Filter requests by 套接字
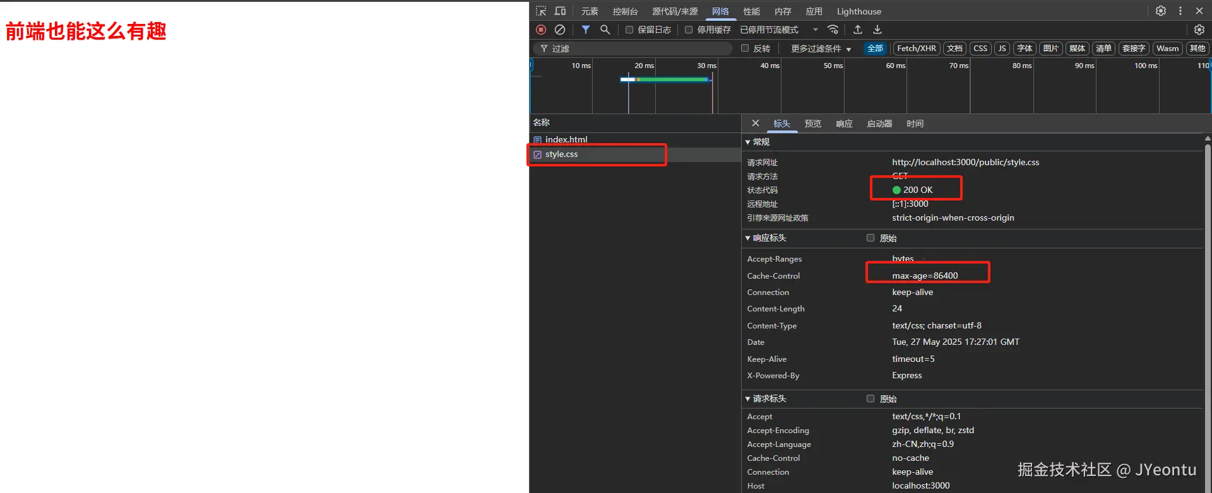This screenshot has width=1212, height=493. [1134, 49]
